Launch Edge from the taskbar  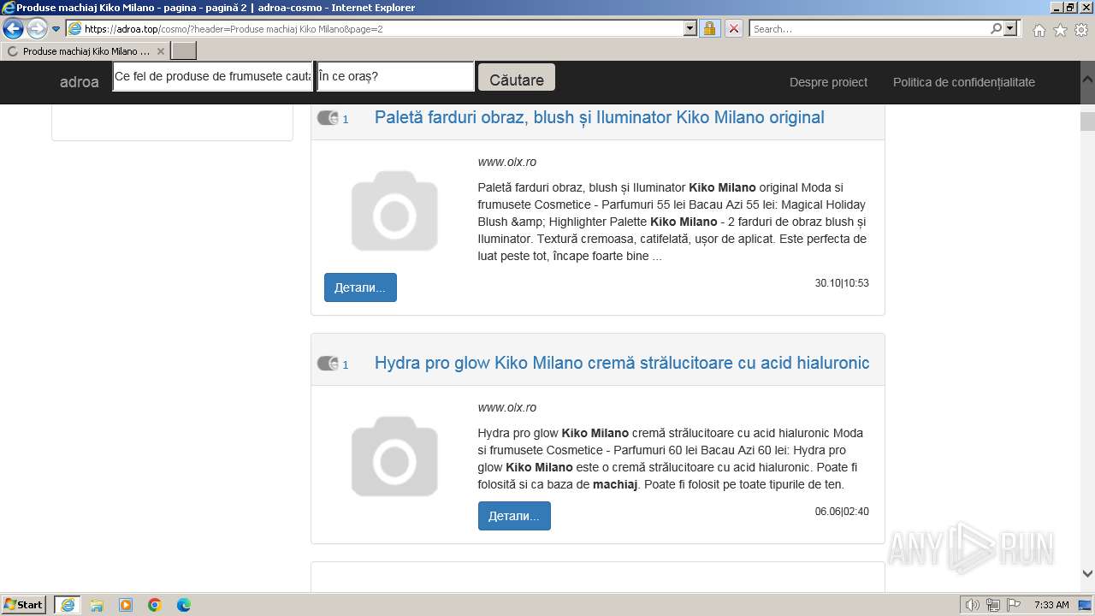point(184,605)
